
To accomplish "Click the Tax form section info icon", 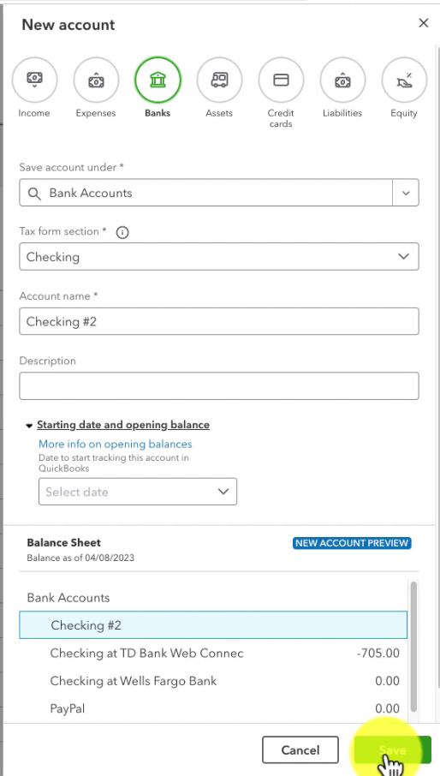I will click(x=122, y=232).
